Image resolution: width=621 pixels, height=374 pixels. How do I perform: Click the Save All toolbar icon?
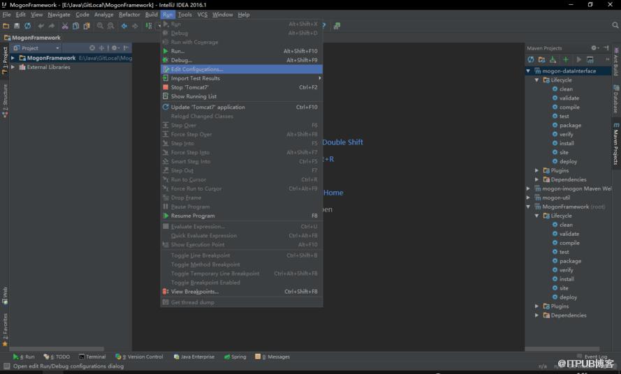17,26
